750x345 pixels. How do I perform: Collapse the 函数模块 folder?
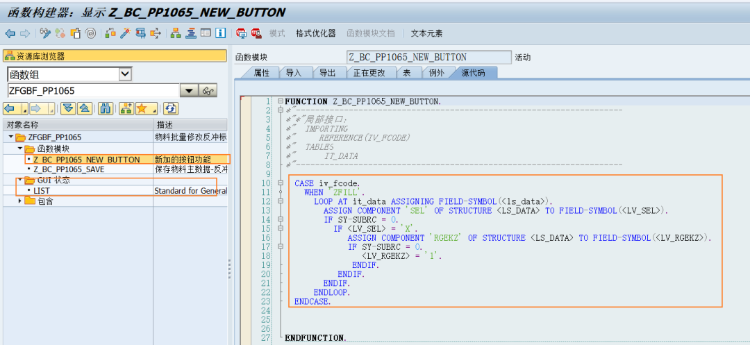(x=20, y=149)
